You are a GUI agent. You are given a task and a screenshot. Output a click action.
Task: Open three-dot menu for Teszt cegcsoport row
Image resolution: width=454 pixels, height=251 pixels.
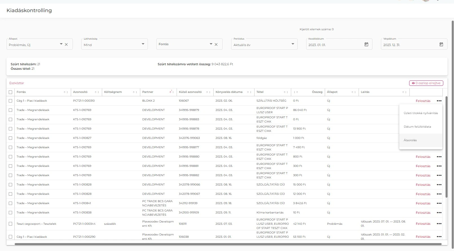coord(439,224)
